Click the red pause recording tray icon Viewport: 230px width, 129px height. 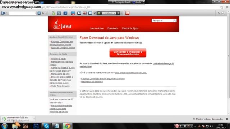point(177,126)
